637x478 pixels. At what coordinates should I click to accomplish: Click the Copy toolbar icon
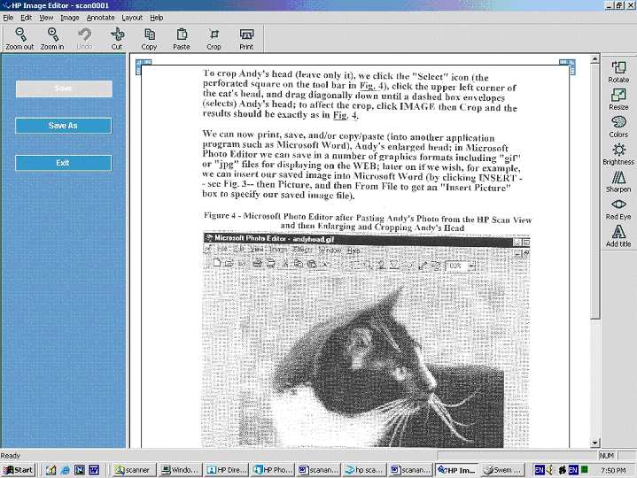pos(149,38)
